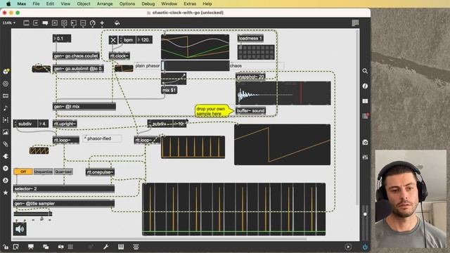
Task: Open the plus add-object toolbar menu
Action: 102,23
